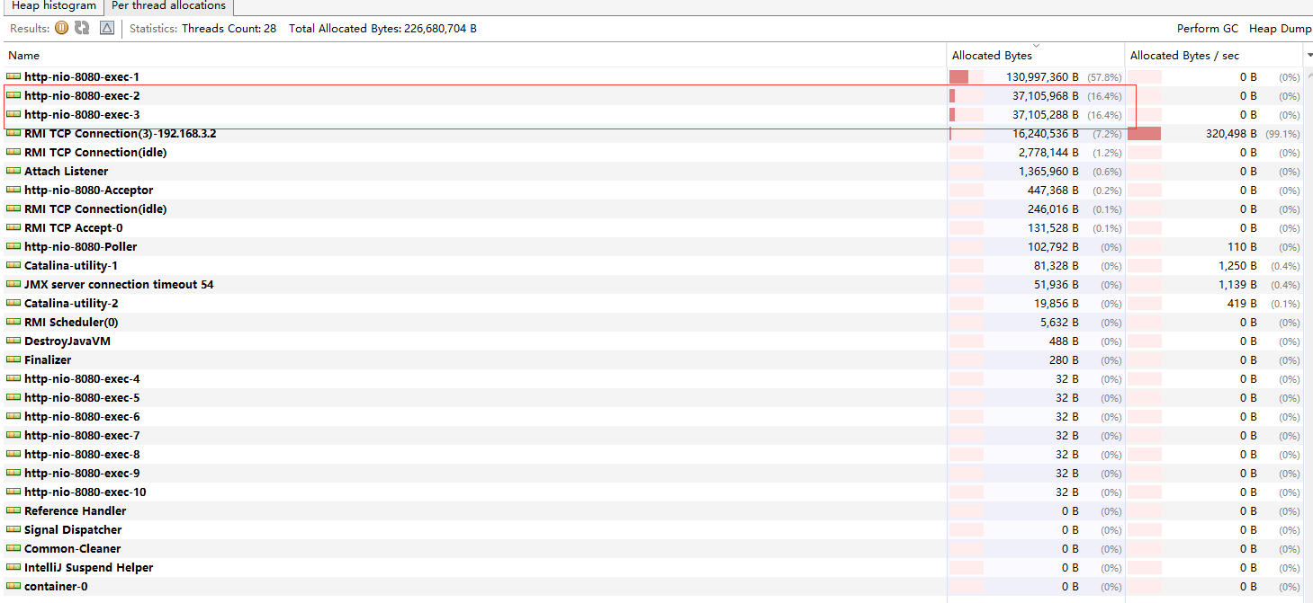Click thread icon beside RMI TCP Connection(3)-192.168.3.2

point(13,133)
